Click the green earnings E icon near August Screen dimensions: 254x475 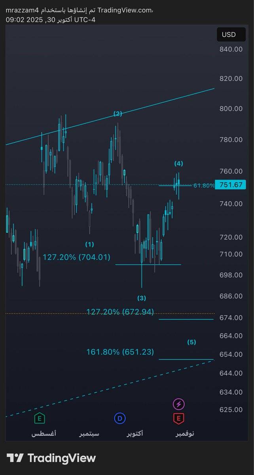point(39,418)
